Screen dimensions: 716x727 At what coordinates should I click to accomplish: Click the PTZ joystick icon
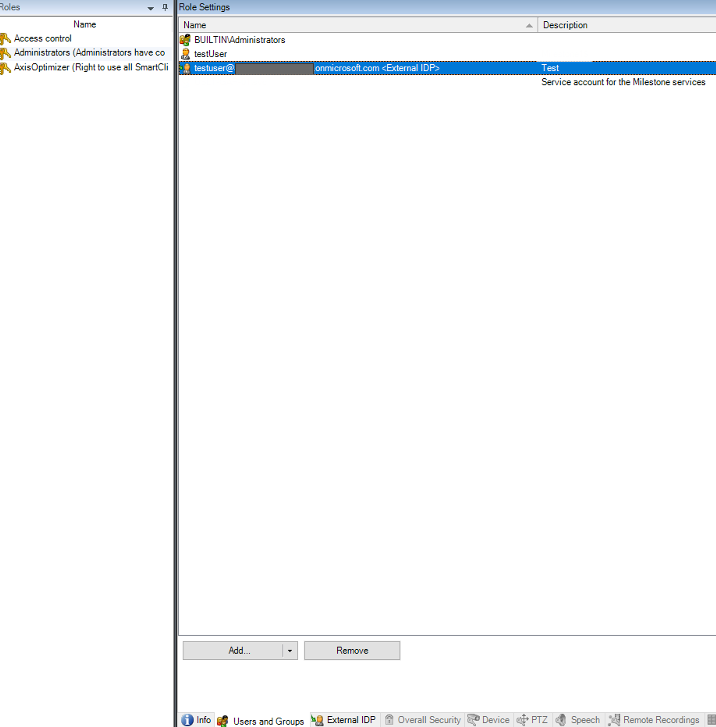coord(522,719)
